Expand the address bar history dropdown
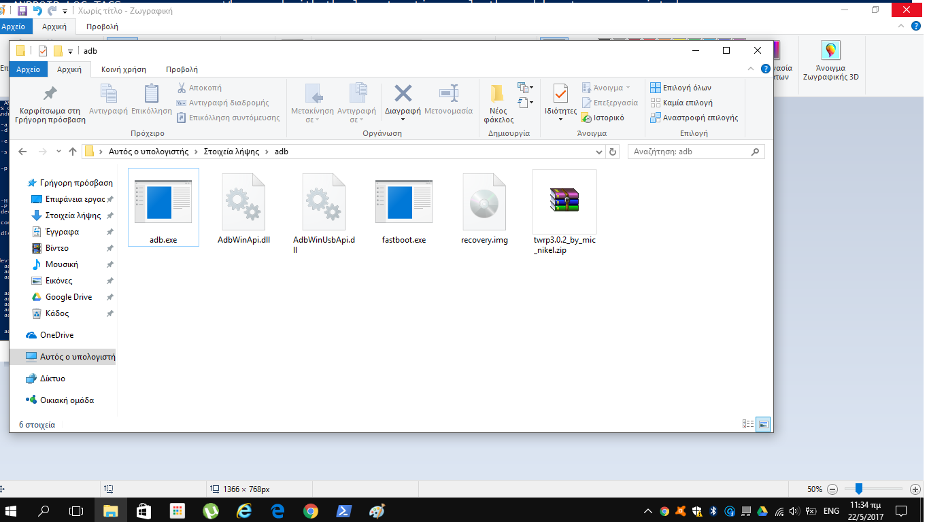Viewport: 929px width, 522px height. pyautogui.click(x=599, y=152)
